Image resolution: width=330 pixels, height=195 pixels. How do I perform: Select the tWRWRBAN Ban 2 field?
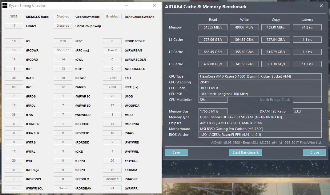[112, 50]
